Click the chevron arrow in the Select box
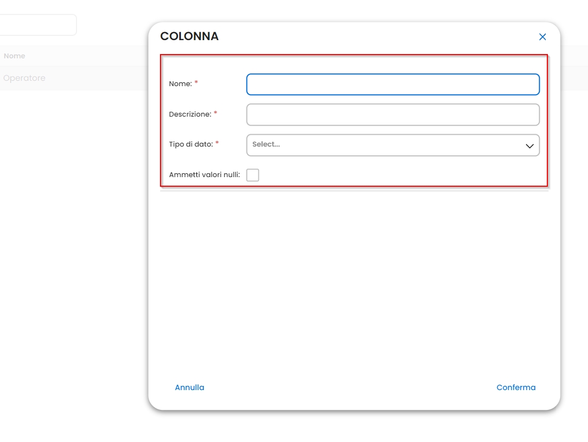 tap(530, 146)
